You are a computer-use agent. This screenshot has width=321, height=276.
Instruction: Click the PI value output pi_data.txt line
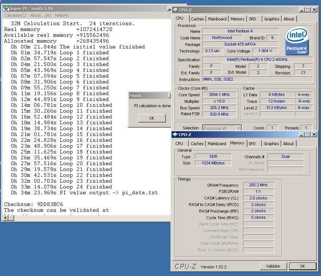point(84,193)
